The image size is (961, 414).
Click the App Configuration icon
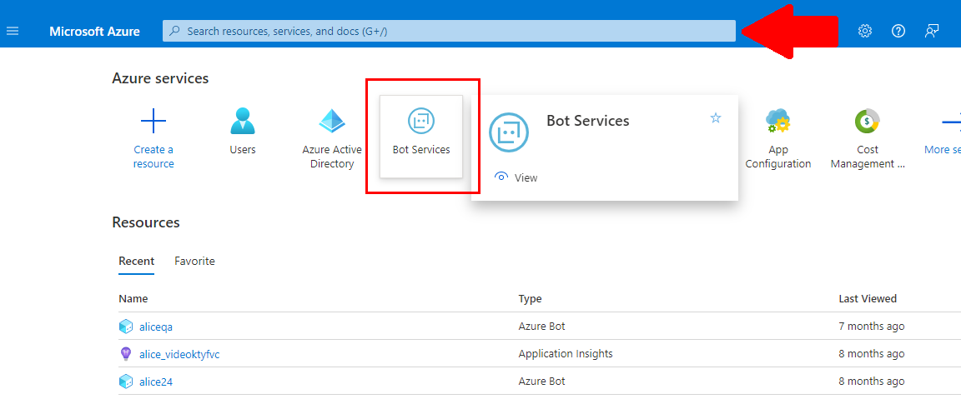click(777, 121)
